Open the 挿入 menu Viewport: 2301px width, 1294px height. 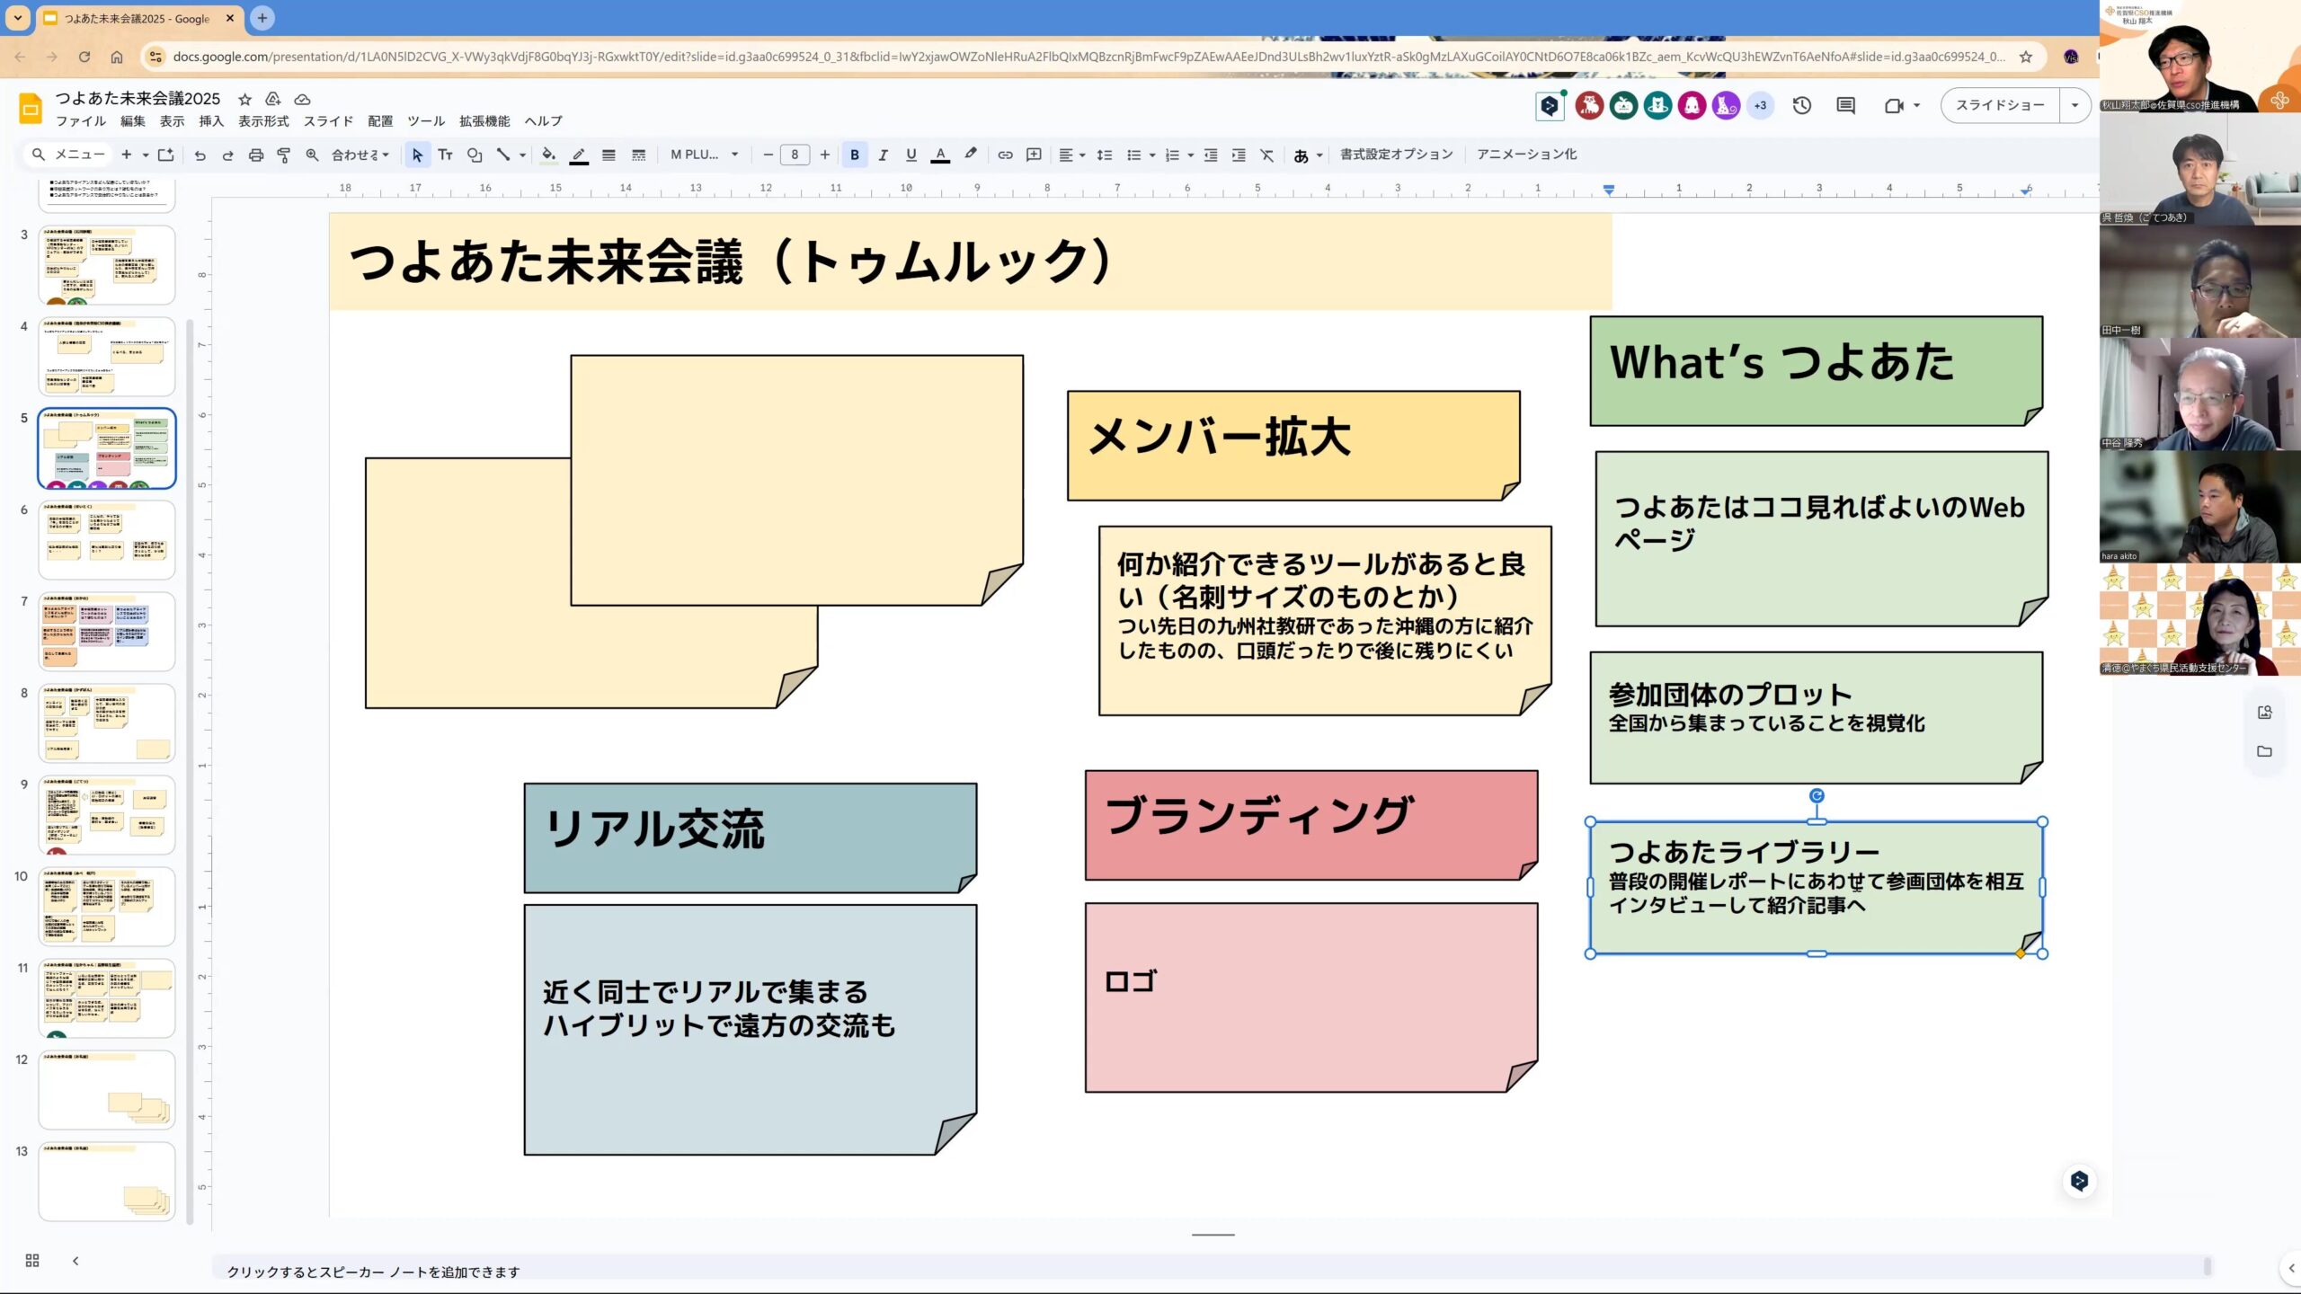(x=210, y=121)
